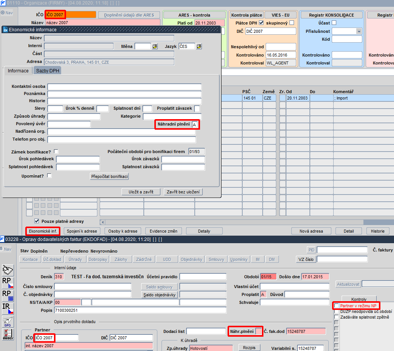
Task: Switch to the Sazby DPH tab
Action: coord(48,71)
